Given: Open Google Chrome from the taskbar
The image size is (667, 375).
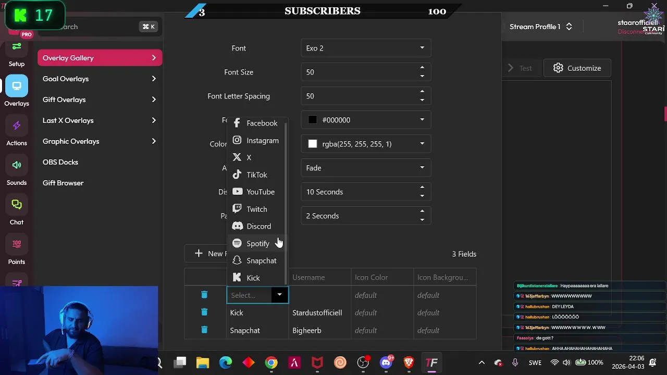Looking at the screenshot, I should coord(271,362).
